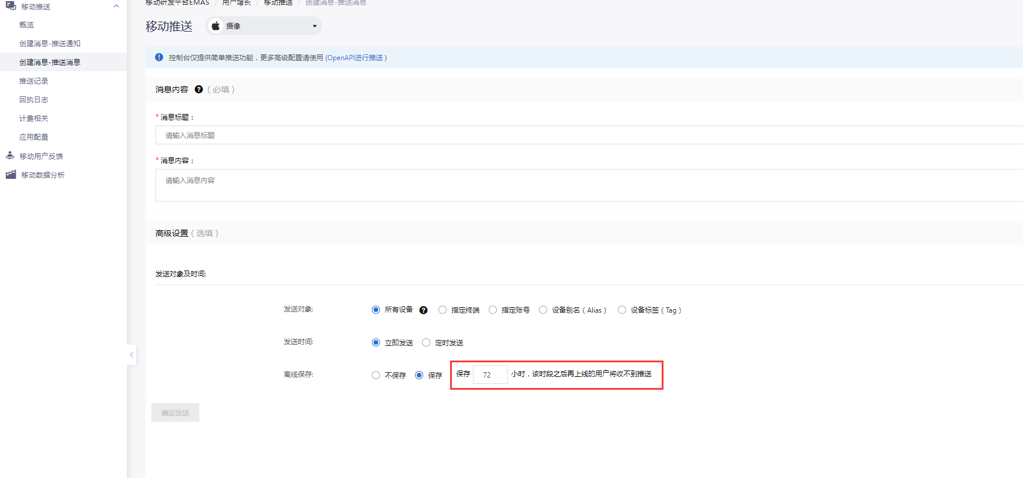The width and height of the screenshot is (1023, 478).
Task: Click the 72 hours input field
Action: click(x=490, y=375)
